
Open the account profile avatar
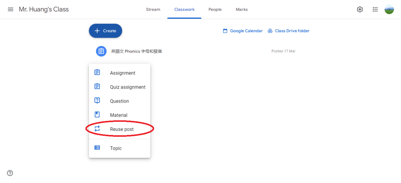click(389, 9)
